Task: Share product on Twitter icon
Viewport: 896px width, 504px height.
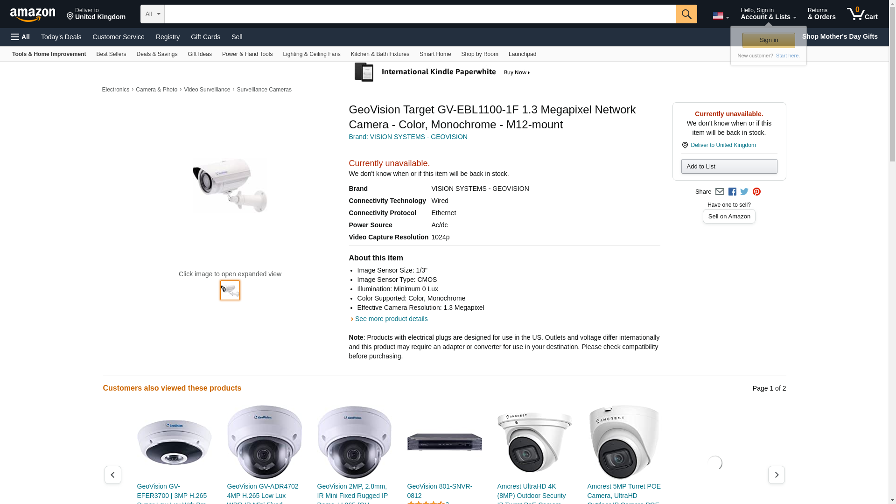Action: (744, 192)
